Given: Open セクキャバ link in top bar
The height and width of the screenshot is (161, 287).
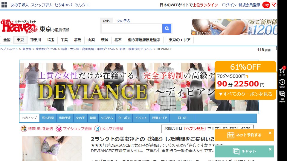Looking at the screenshot, I should [x=63, y=5].
